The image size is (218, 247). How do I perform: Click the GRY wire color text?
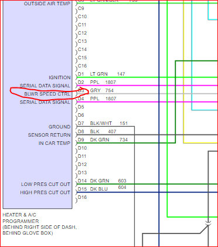[x=96, y=90]
